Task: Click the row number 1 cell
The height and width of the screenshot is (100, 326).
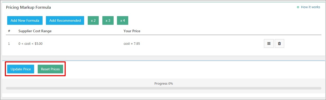Action: (9, 44)
